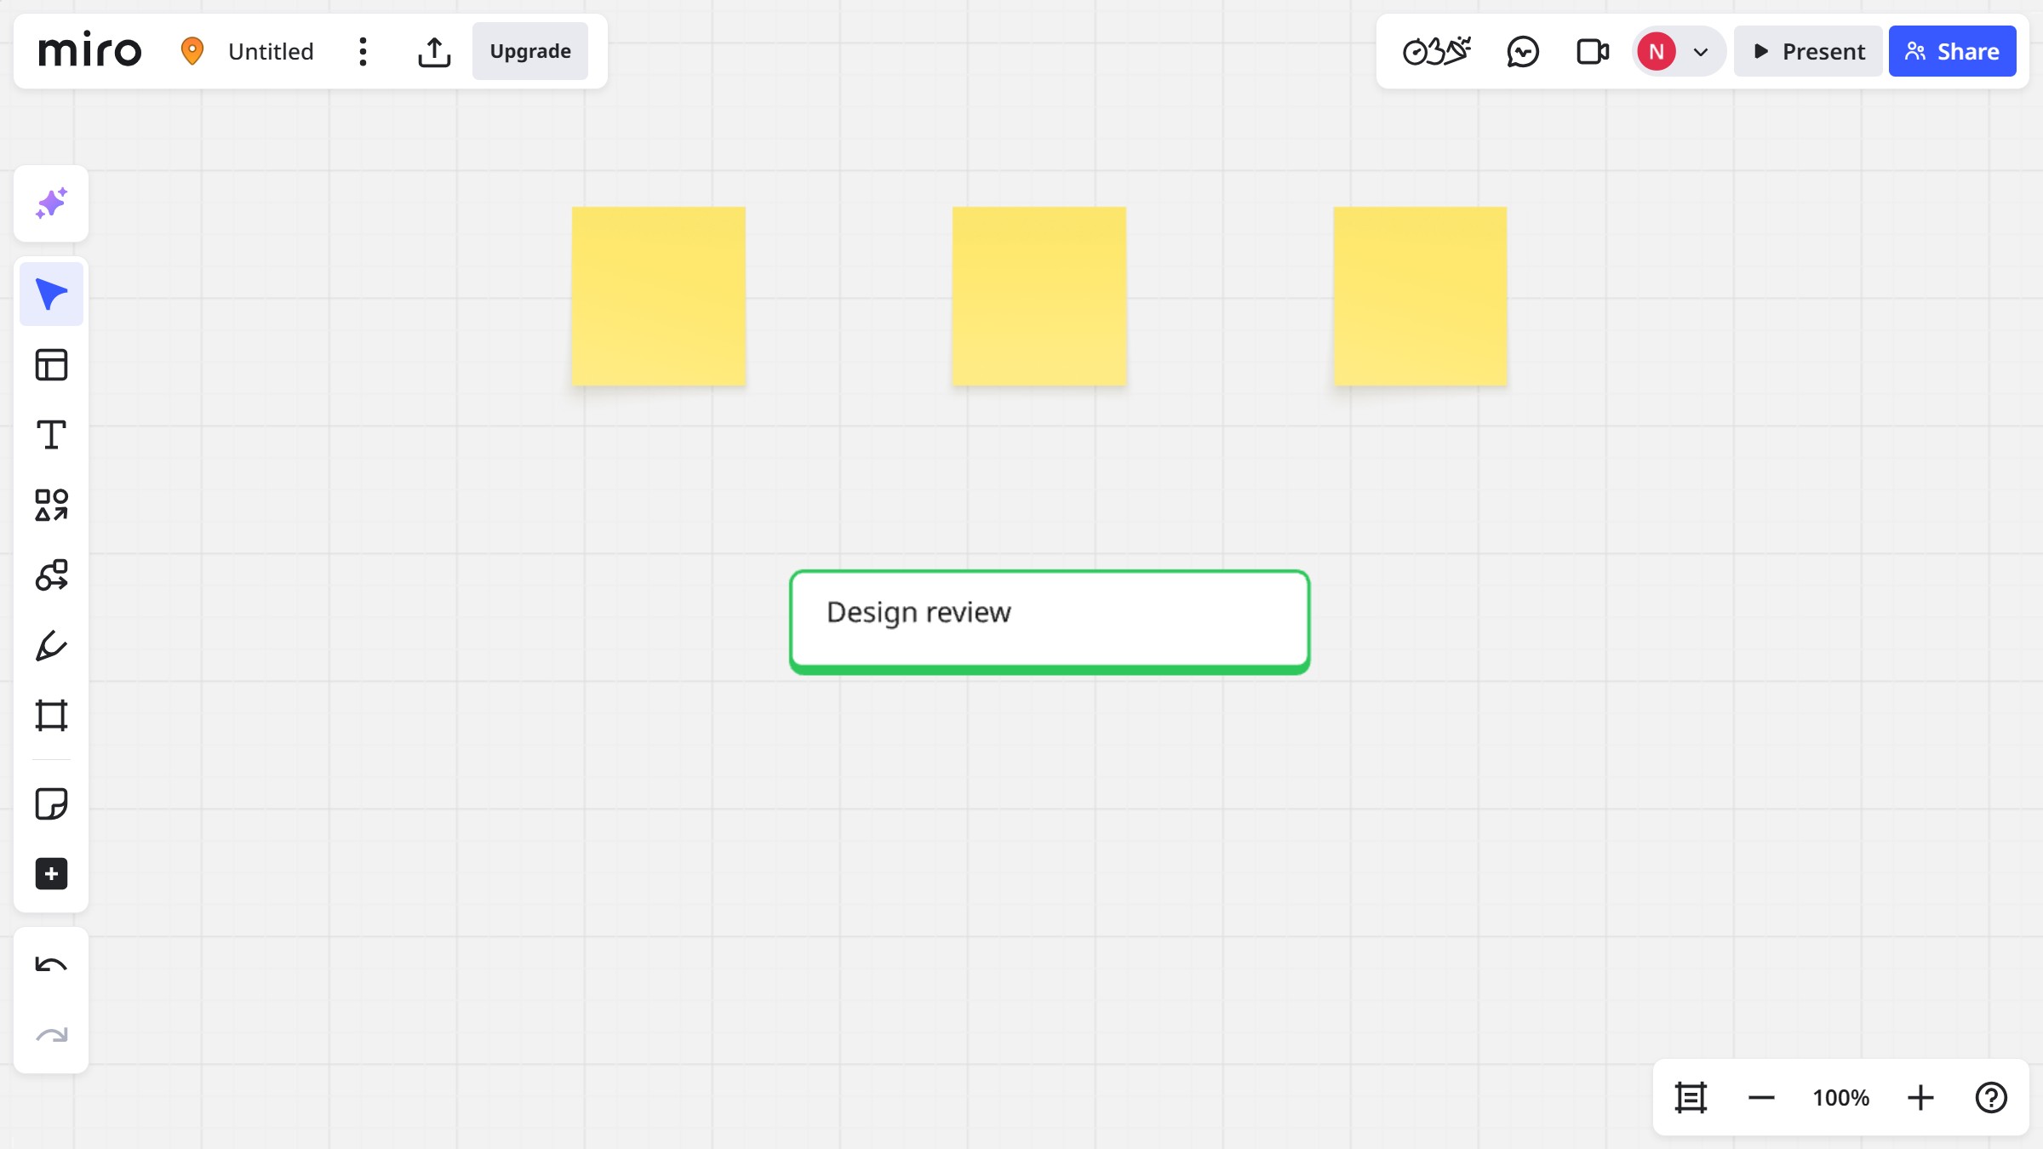Open the Miro AI sparkle tool
Viewport: 2043px width, 1149px height.
click(51, 203)
